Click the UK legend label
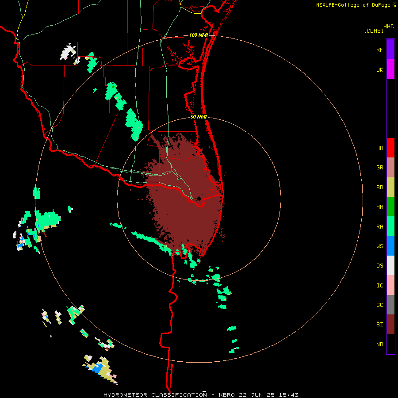This screenshot has width=398, height=398. point(379,69)
